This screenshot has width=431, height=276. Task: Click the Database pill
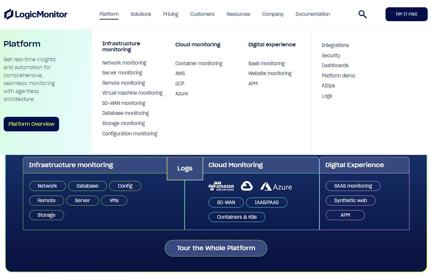click(x=87, y=186)
